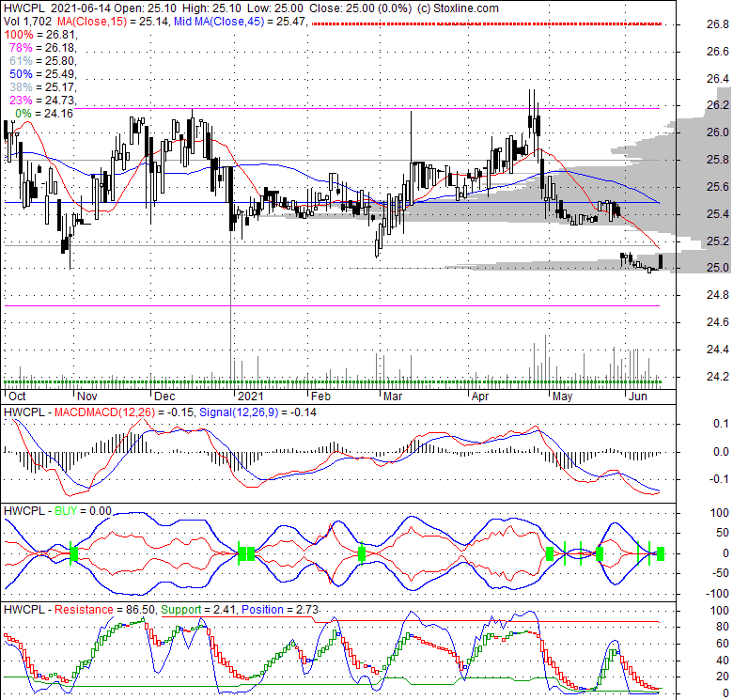This screenshot has height=700, width=733.
Task: Click the 26.8 price axis label
Action: [x=717, y=24]
